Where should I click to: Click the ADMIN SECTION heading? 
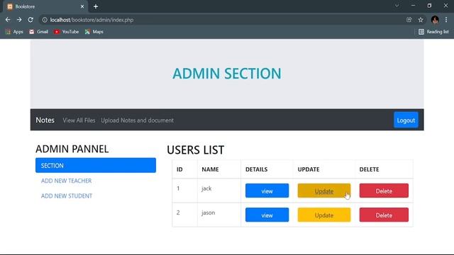pyautogui.click(x=227, y=74)
